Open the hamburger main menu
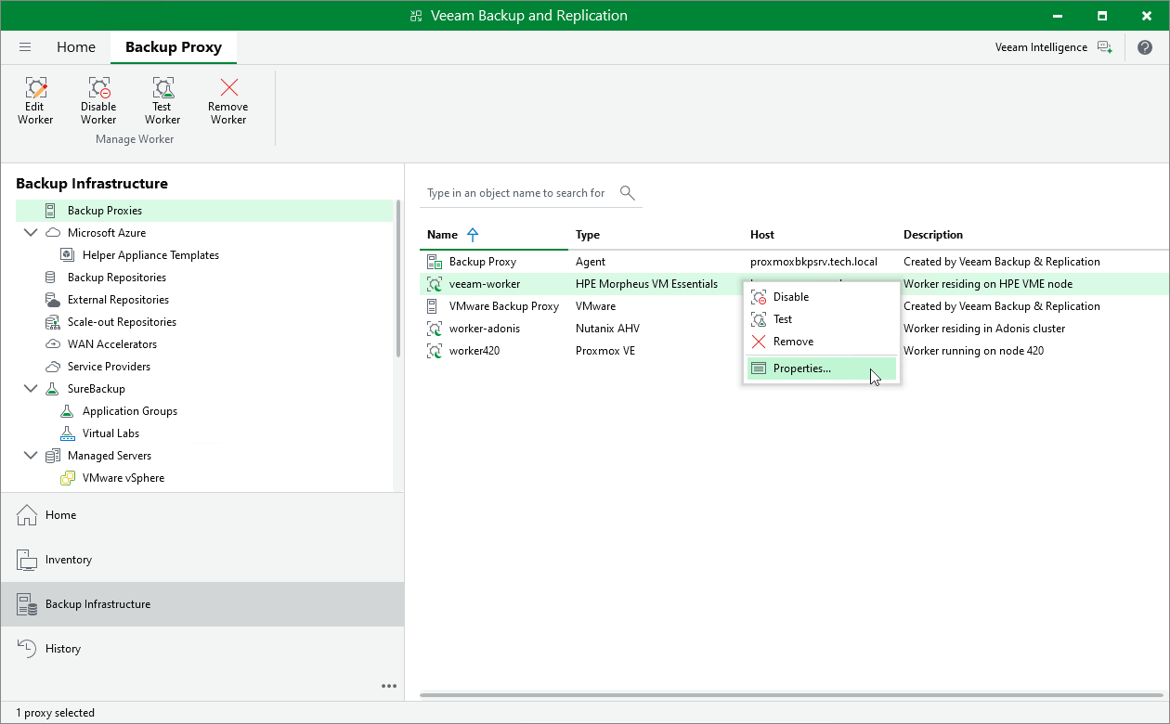The height and width of the screenshot is (724, 1170). pyautogui.click(x=25, y=47)
